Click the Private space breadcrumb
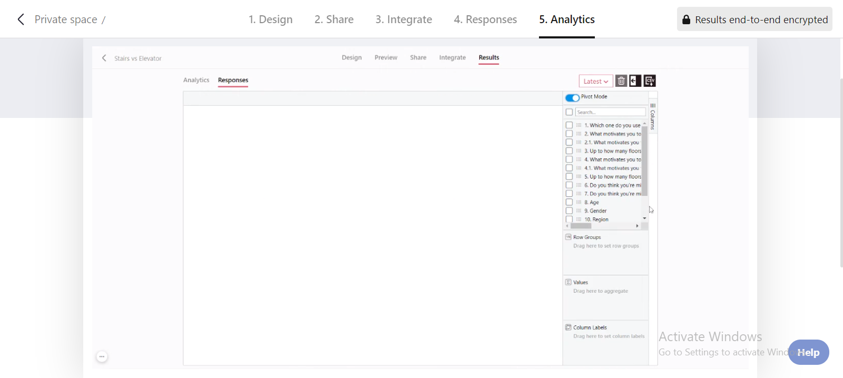Image resolution: width=843 pixels, height=378 pixels. point(66,19)
